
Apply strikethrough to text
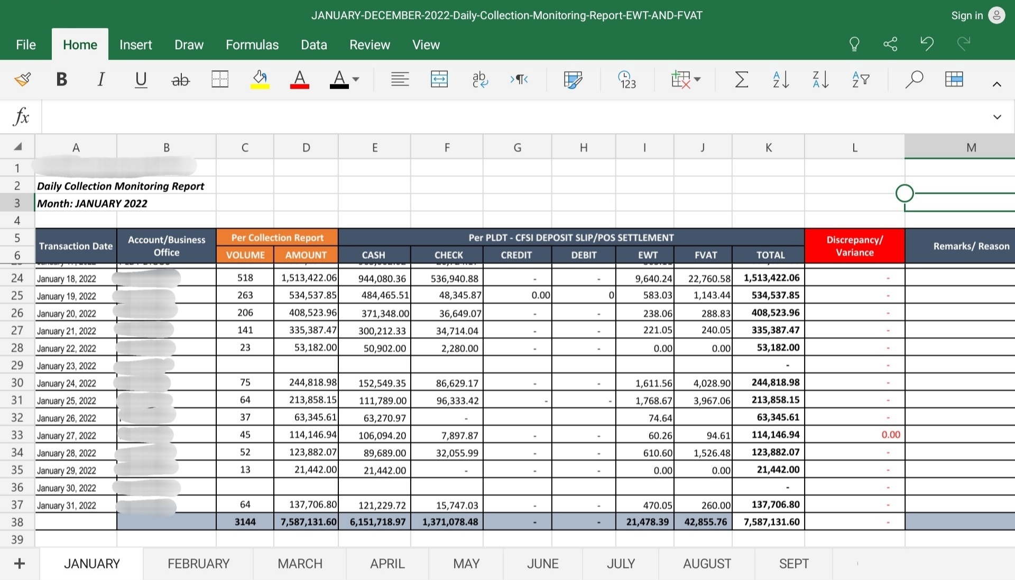point(180,80)
